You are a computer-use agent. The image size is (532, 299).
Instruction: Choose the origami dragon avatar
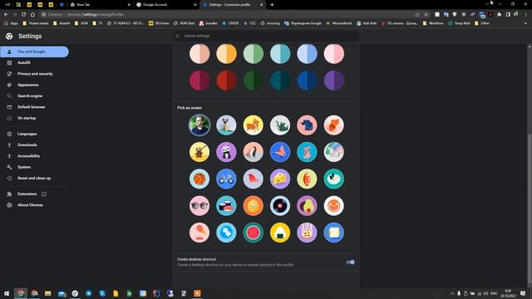coord(280,125)
